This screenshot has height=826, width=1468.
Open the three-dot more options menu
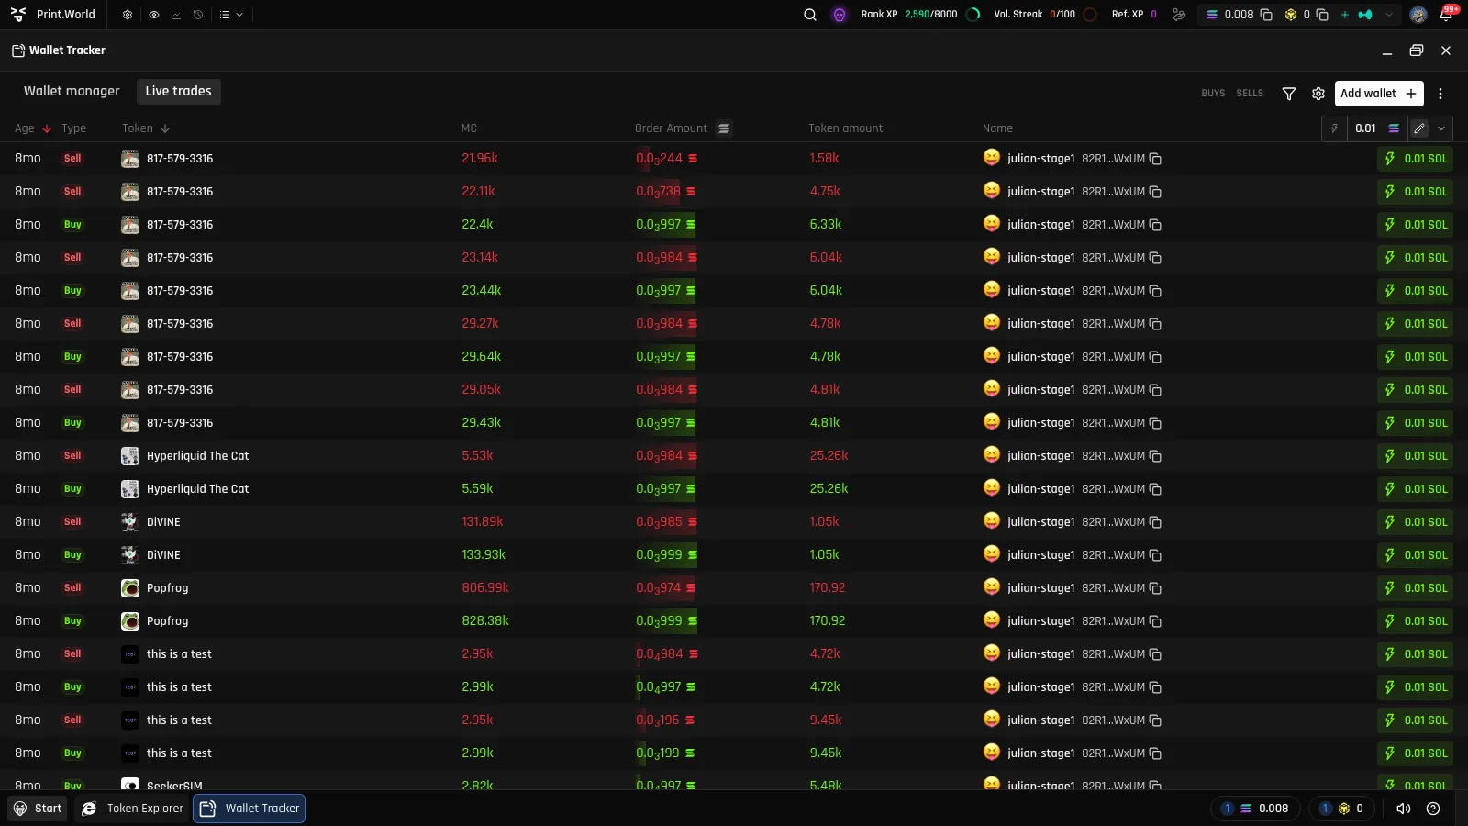click(1440, 94)
